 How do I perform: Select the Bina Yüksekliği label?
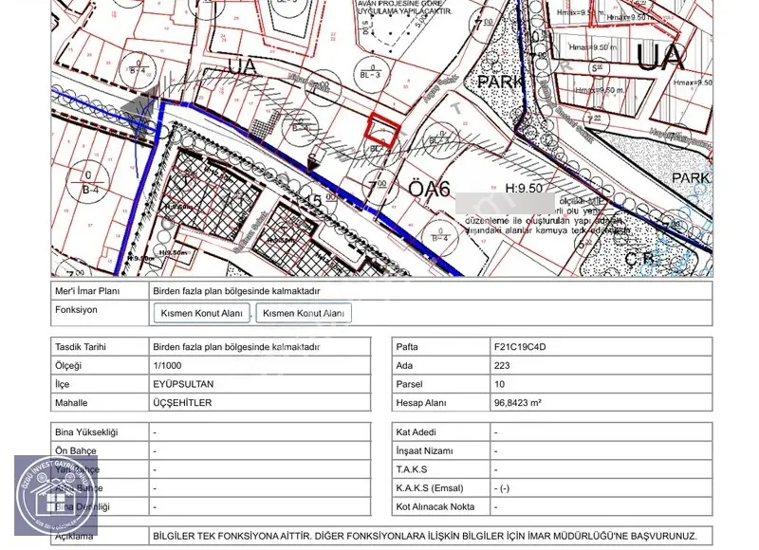pos(86,432)
